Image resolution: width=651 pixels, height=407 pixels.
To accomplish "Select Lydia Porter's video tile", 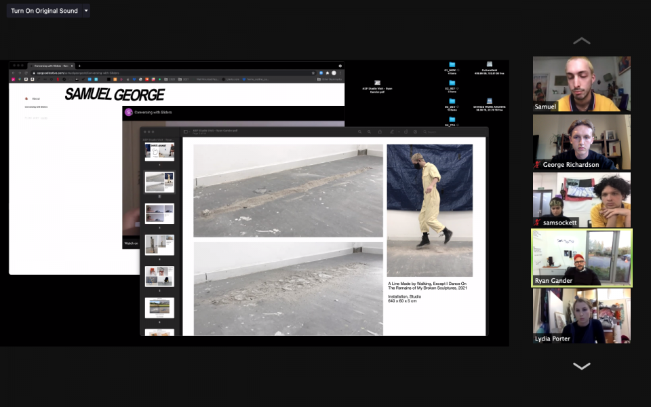I will pos(582,316).
